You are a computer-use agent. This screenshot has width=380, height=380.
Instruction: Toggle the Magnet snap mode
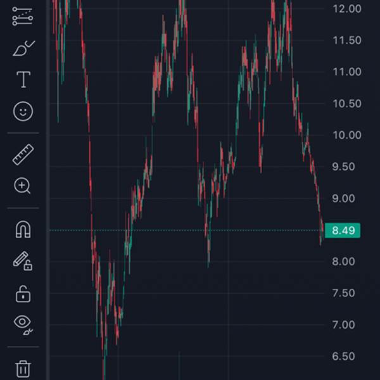pyautogui.click(x=23, y=229)
